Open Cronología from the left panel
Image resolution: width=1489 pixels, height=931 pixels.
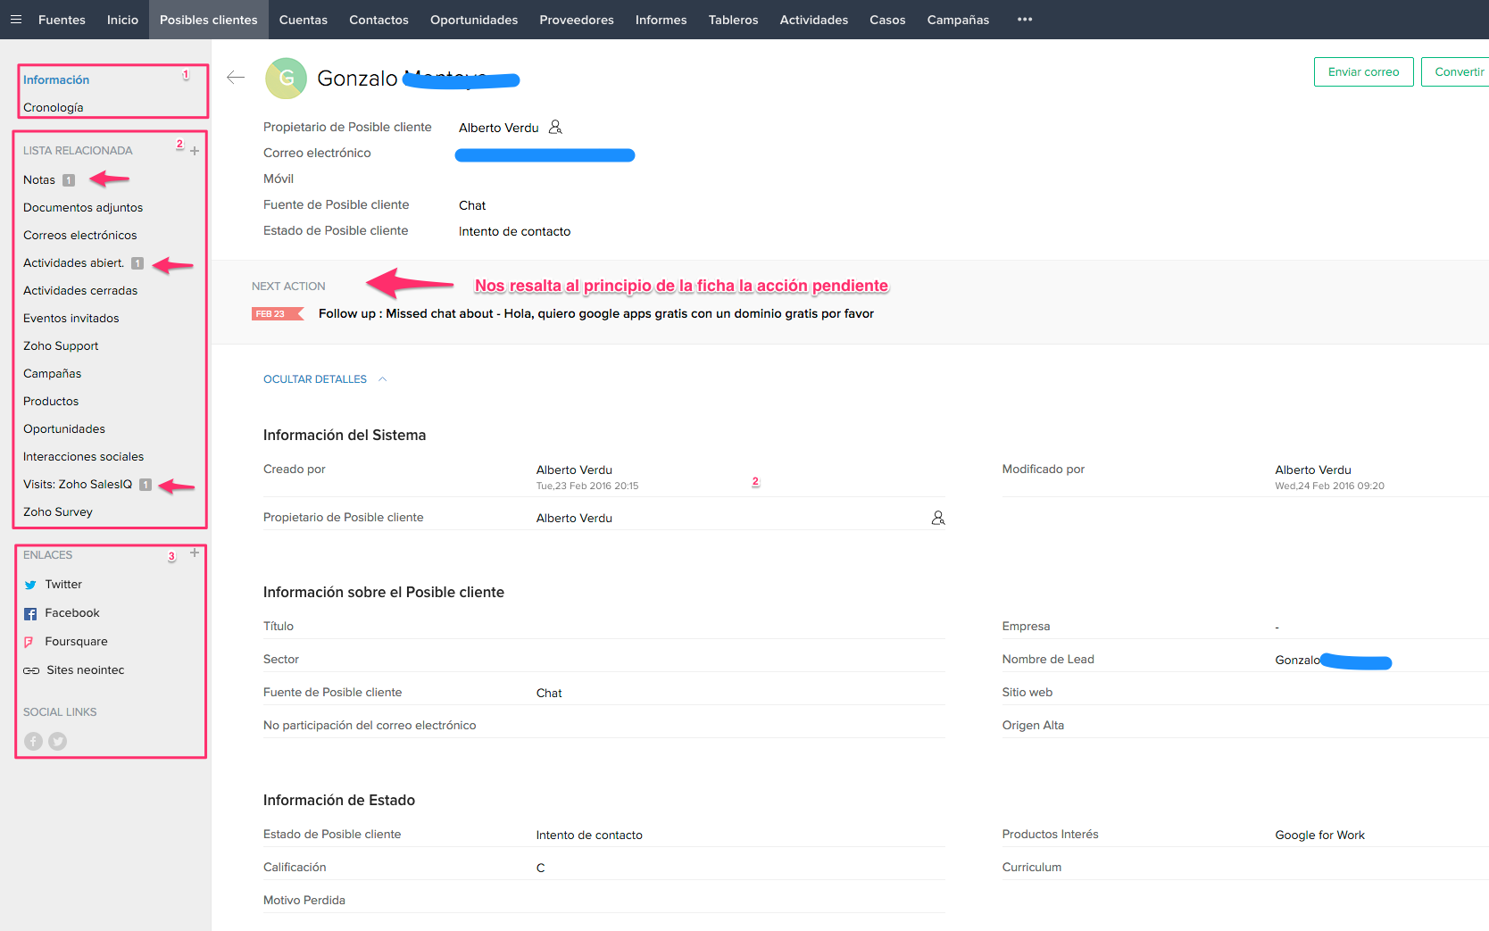point(53,107)
